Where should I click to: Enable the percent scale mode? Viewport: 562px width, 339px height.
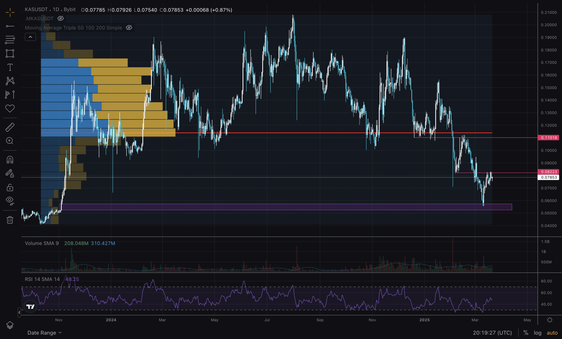(526, 333)
